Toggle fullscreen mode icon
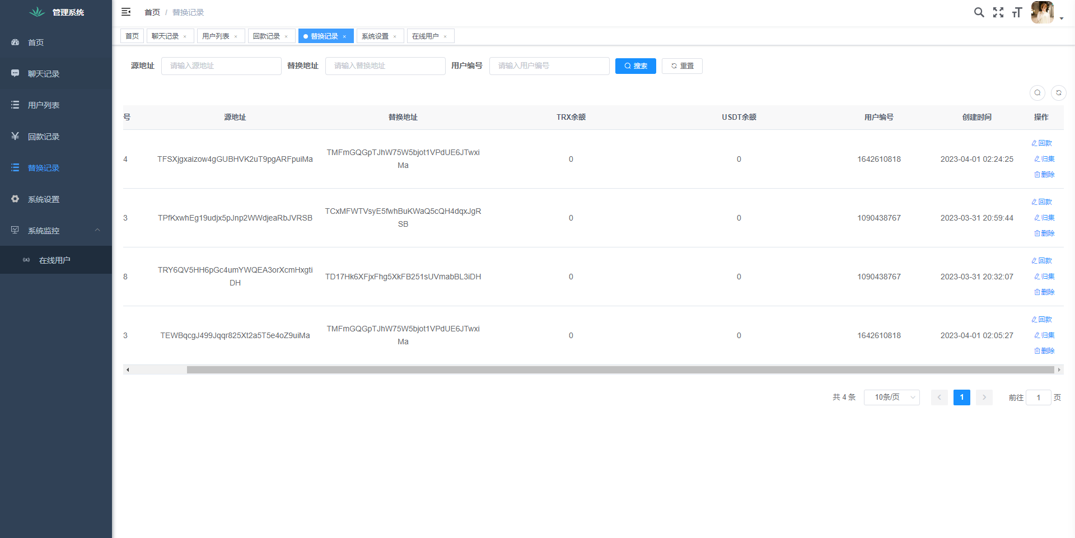Screen dimensions: 1075x538 pos(998,12)
